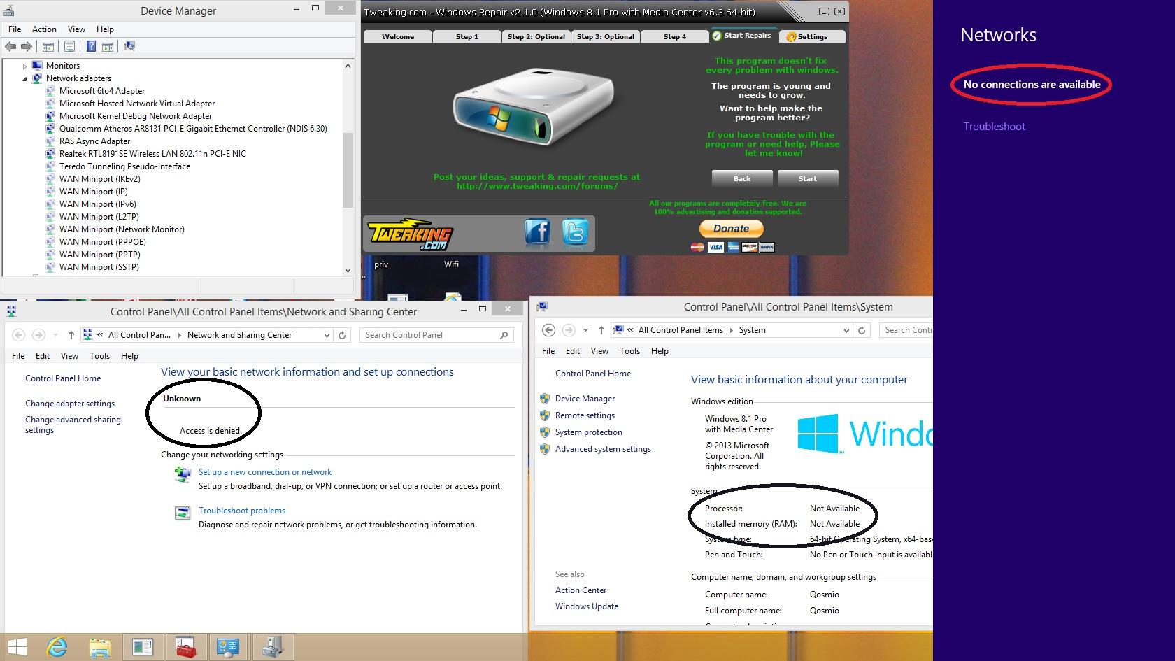The height and width of the screenshot is (661, 1175).
Task: Click the Scan for hardware changes toolbar icon
Action: point(129,47)
